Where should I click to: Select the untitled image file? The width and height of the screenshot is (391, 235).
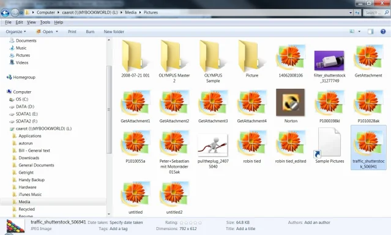(x=135, y=198)
